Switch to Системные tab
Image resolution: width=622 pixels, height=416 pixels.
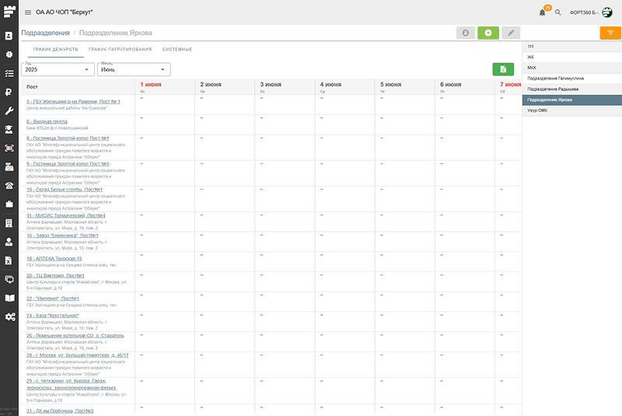[x=177, y=50]
